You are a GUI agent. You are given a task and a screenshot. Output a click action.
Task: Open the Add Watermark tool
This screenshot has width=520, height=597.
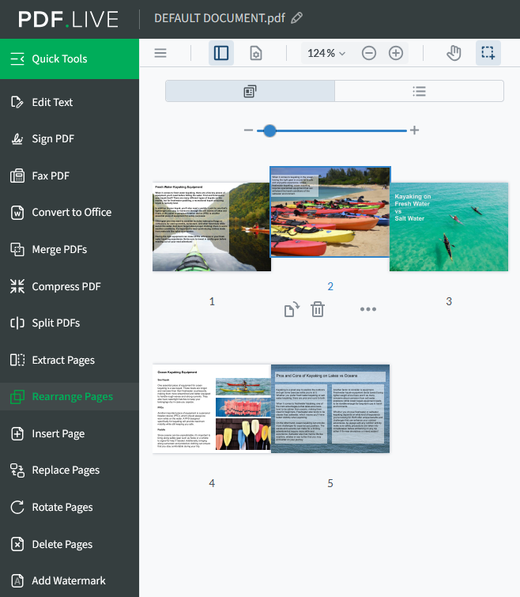[70, 580]
